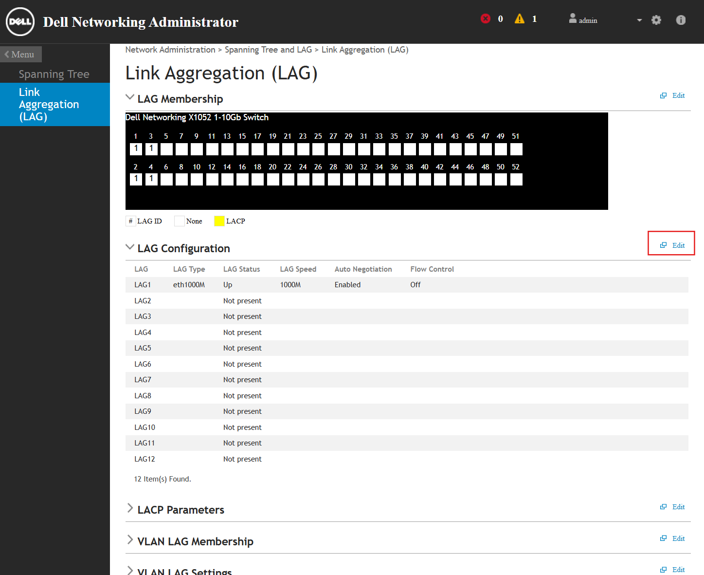This screenshot has width=704, height=575.
Task: Open the red error alerts icon
Action: [x=486, y=19]
